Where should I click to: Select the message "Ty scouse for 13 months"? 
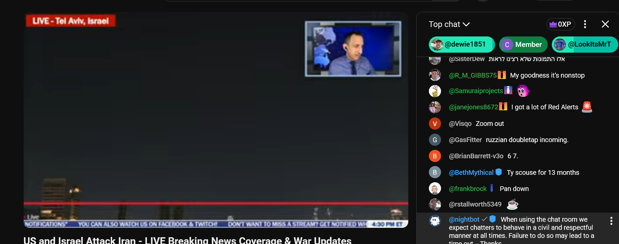543,172
